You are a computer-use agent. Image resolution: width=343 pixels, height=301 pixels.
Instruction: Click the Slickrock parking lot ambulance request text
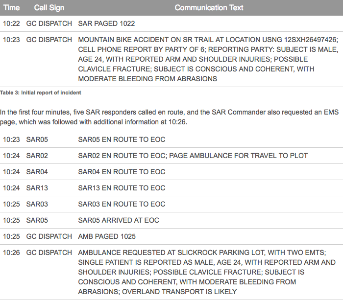tap(207, 272)
